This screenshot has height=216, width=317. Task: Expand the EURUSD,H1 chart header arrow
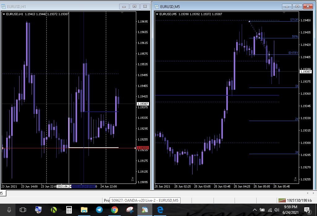(x=4, y=14)
